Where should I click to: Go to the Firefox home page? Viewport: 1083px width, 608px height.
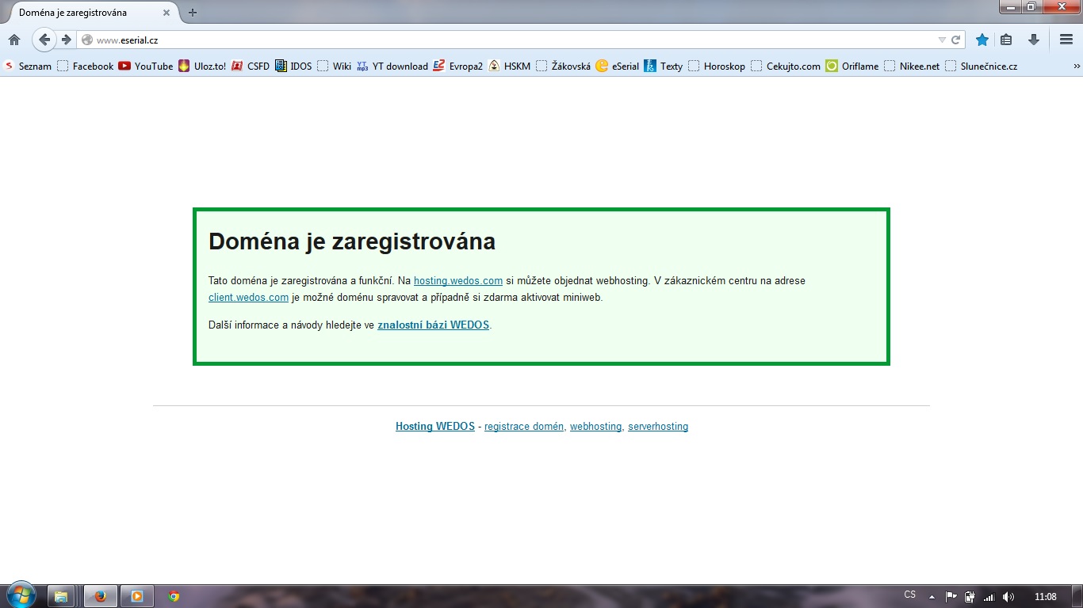point(14,40)
